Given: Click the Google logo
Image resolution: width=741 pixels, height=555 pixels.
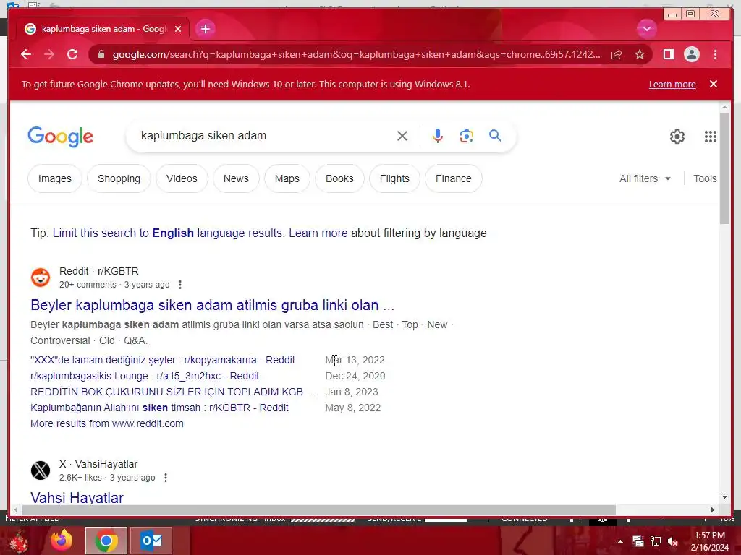Looking at the screenshot, I should (61, 137).
